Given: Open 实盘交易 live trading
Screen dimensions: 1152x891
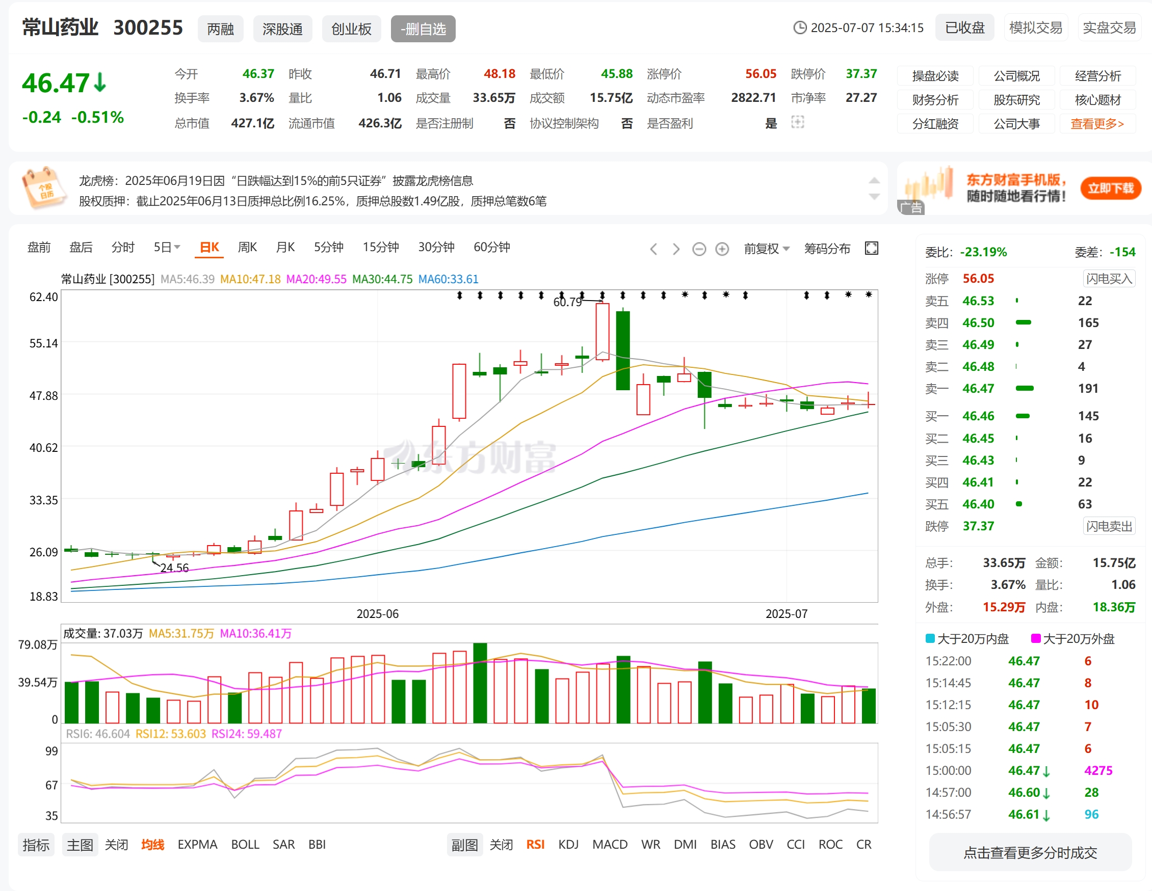Looking at the screenshot, I should click(x=1109, y=28).
